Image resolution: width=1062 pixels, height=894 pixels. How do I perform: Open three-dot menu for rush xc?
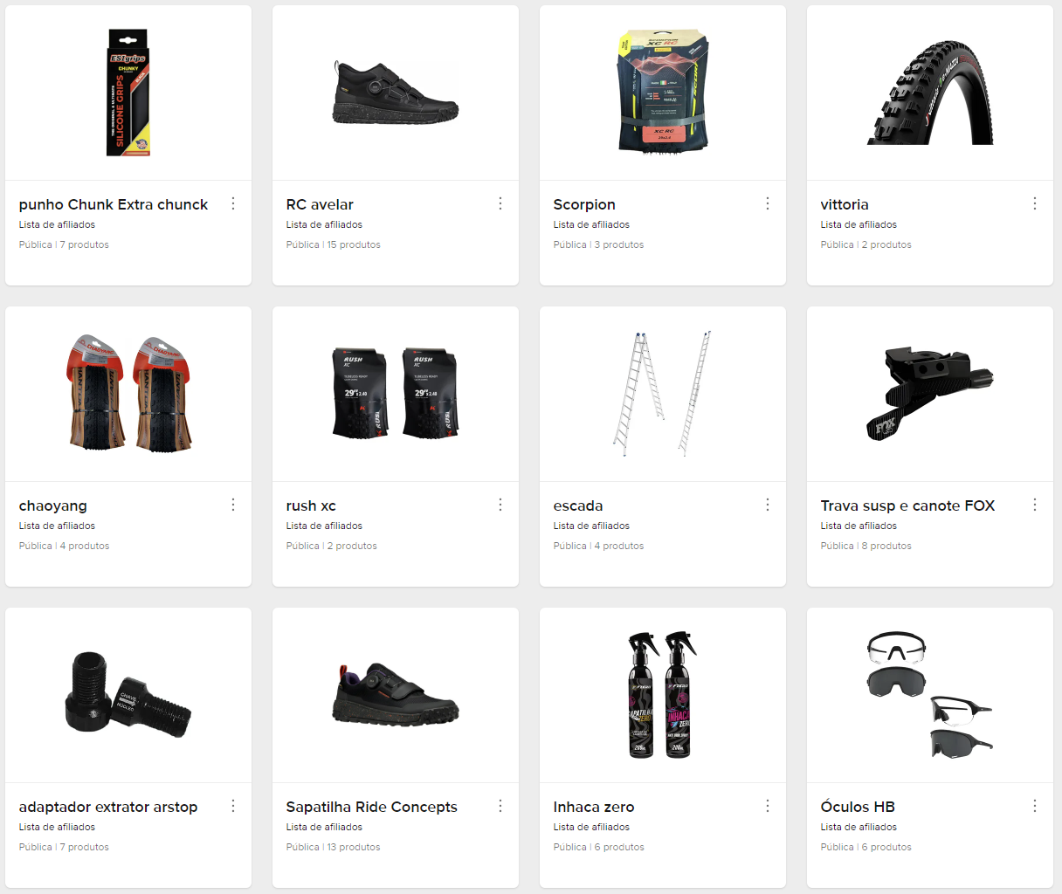(x=500, y=505)
